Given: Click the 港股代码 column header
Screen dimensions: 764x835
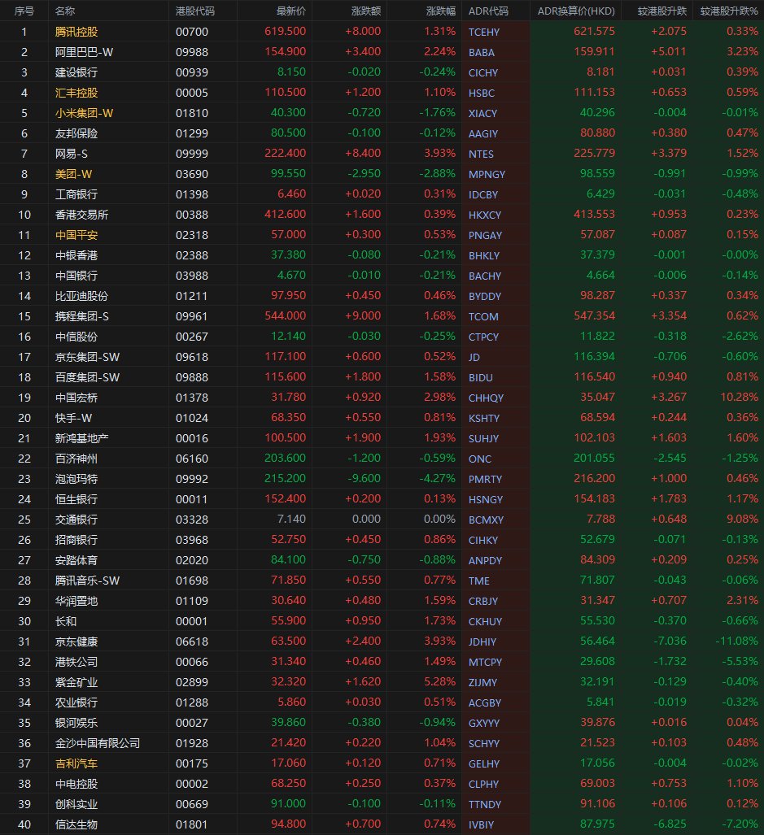Looking at the screenshot, I should (x=195, y=11).
